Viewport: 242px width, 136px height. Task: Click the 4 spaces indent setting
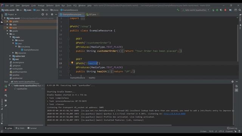(x=229, y=131)
